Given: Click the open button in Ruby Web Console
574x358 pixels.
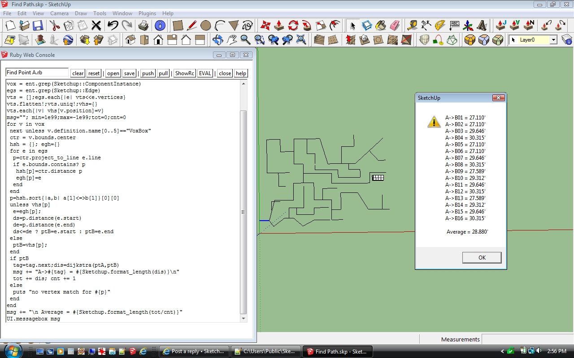Looking at the screenshot, I should (x=113, y=73).
